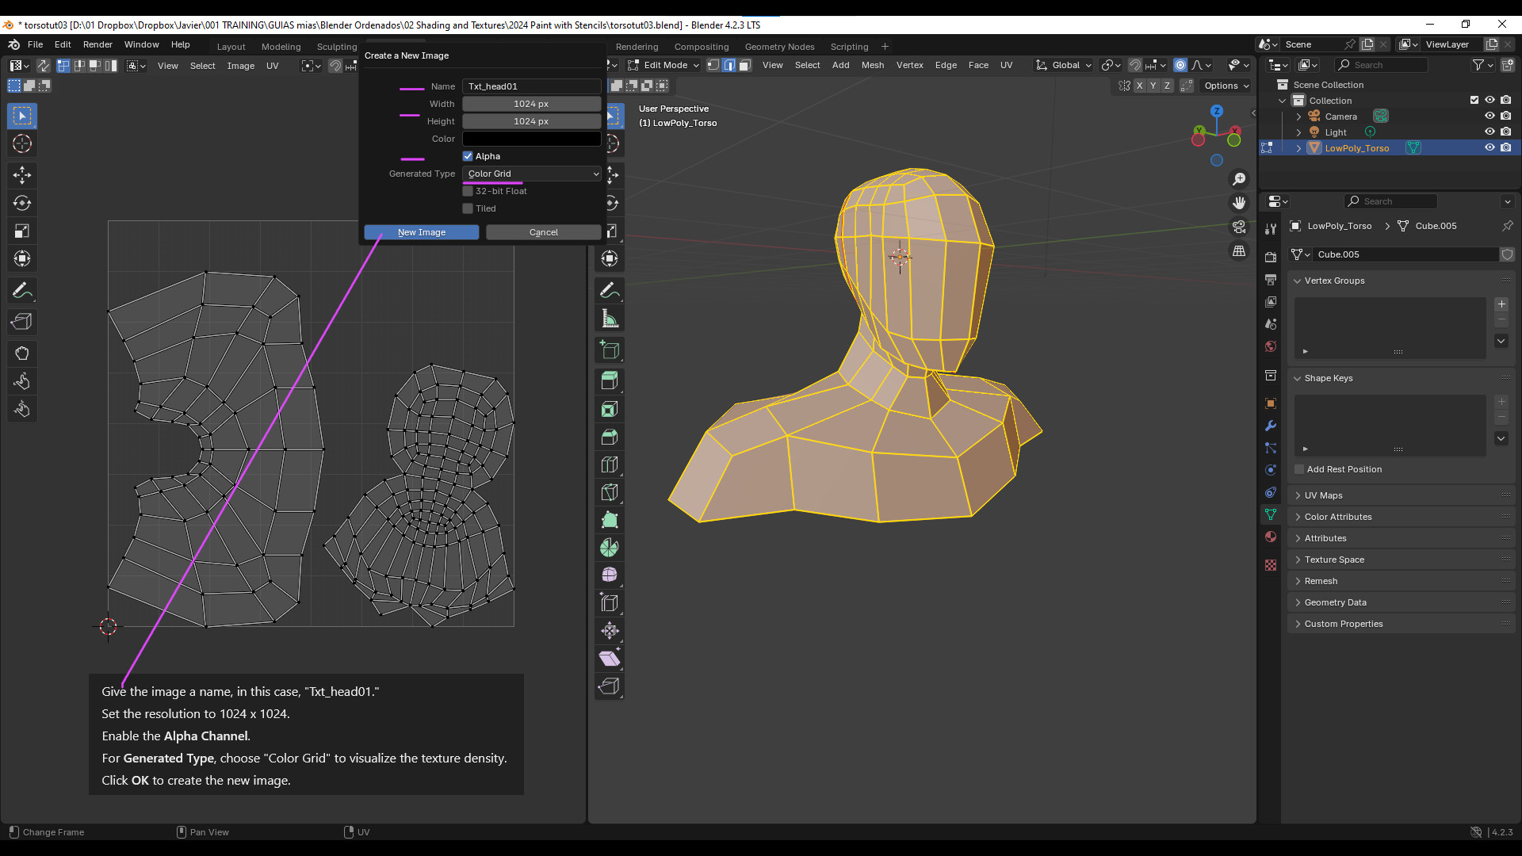Screen dimensions: 1522x856
Task: Click the Name field Txt_head01
Action: coord(532,86)
